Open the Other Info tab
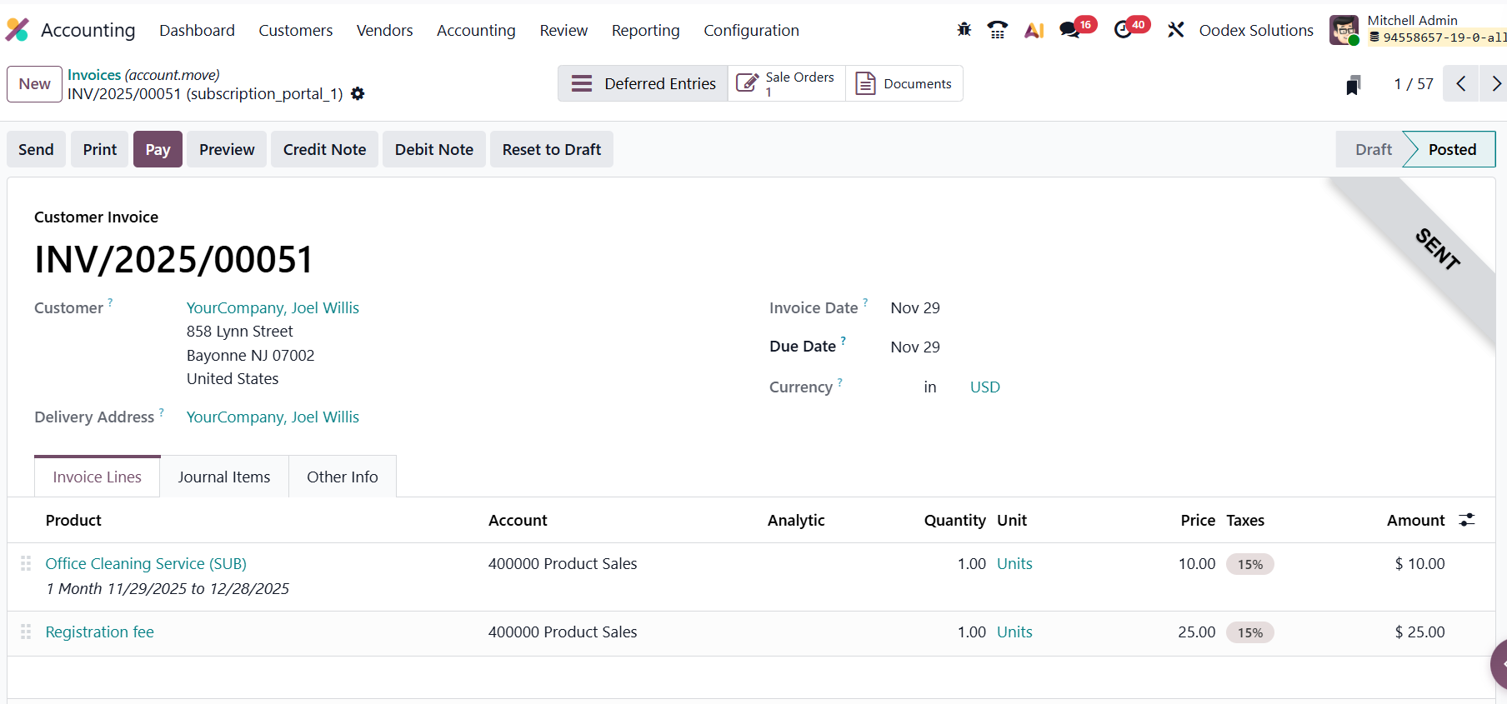 point(342,477)
